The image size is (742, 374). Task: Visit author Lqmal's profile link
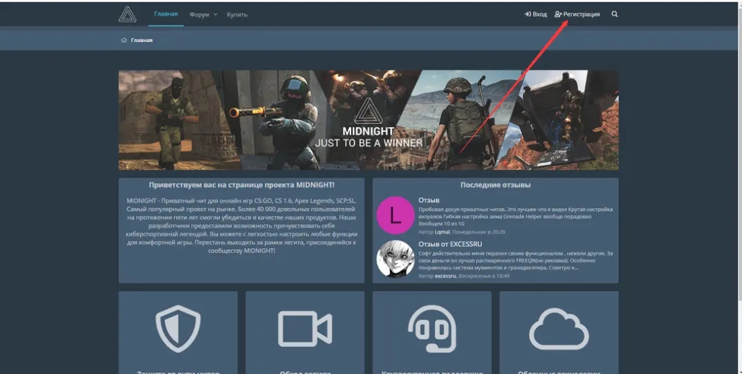(442, 232)
